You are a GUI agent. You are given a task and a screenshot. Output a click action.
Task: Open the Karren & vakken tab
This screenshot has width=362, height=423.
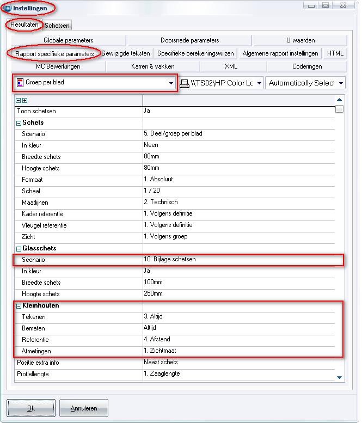coord(152,66)
